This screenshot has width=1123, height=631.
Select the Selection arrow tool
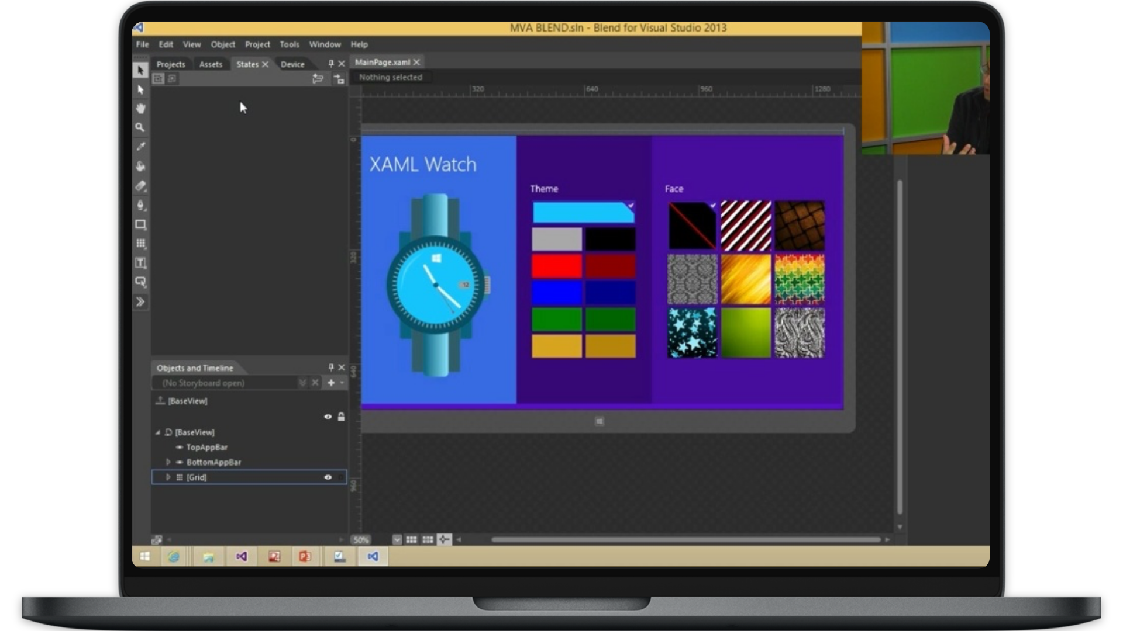(140, 70)
